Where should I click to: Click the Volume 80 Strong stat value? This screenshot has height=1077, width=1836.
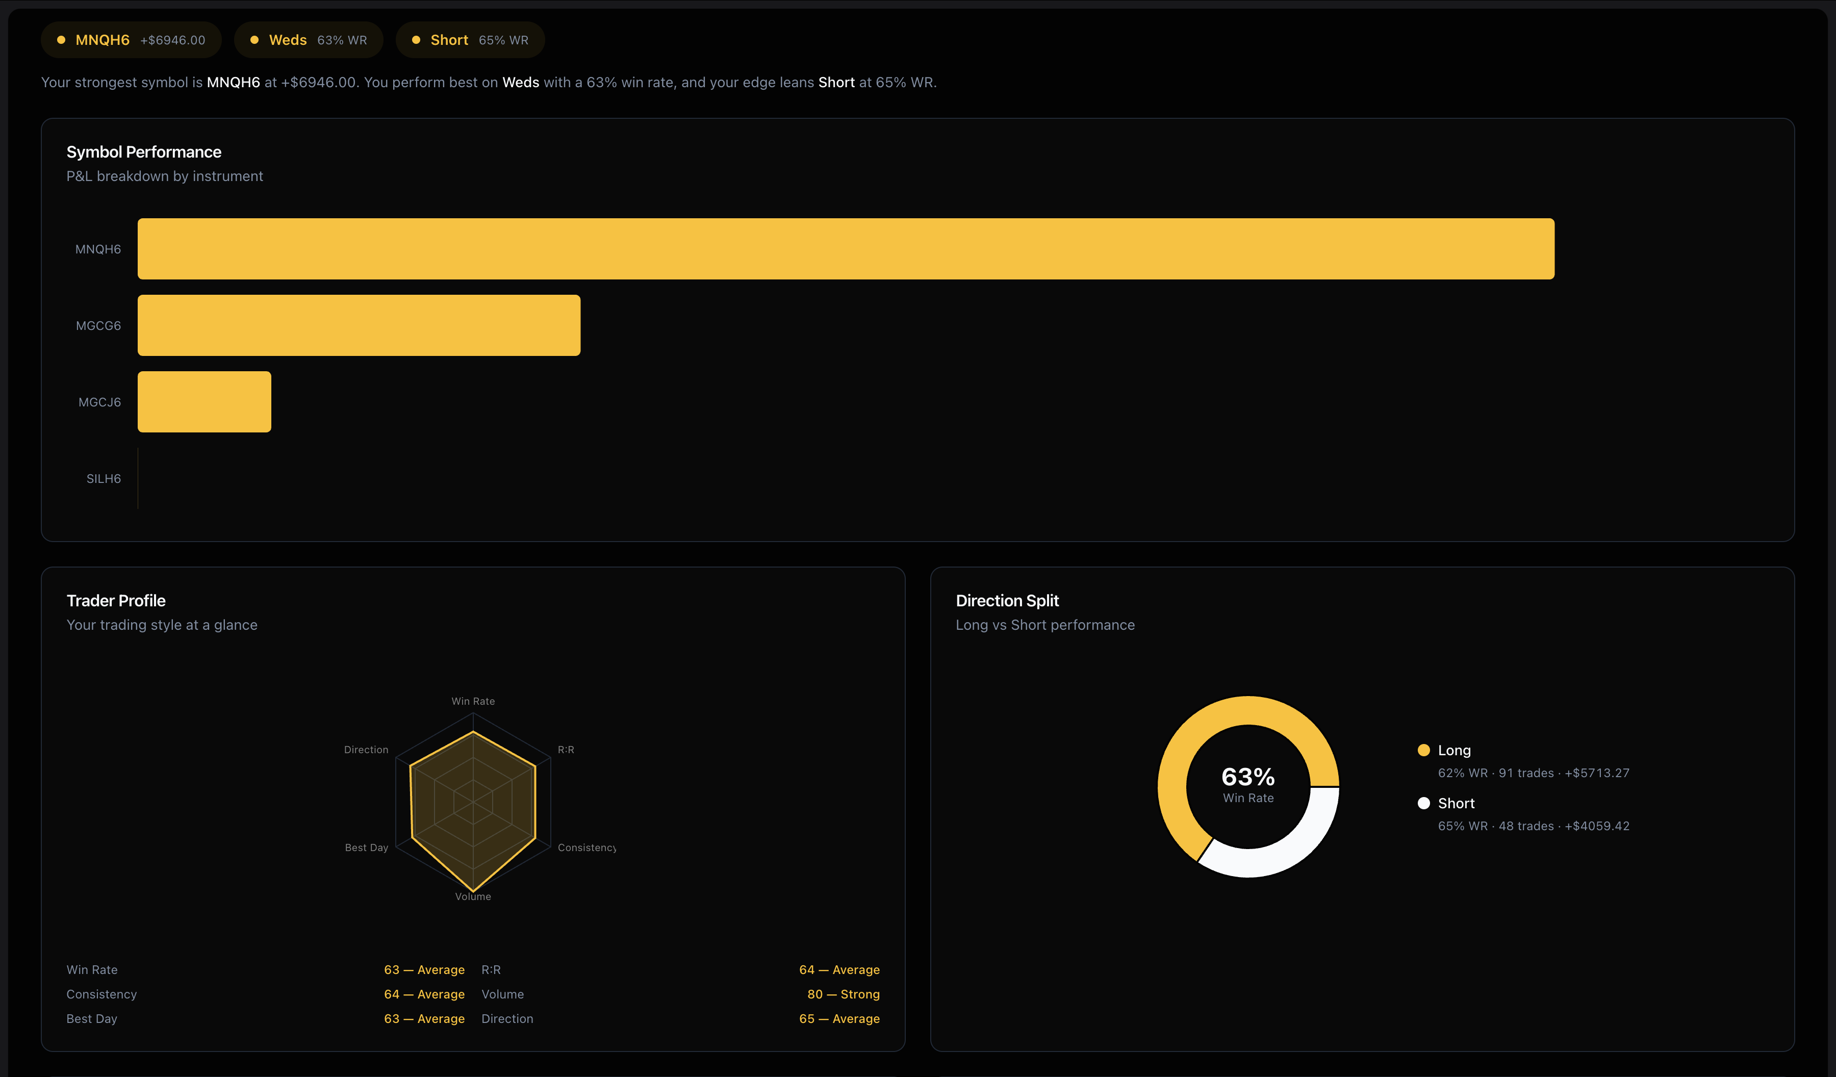pos(843,994)
